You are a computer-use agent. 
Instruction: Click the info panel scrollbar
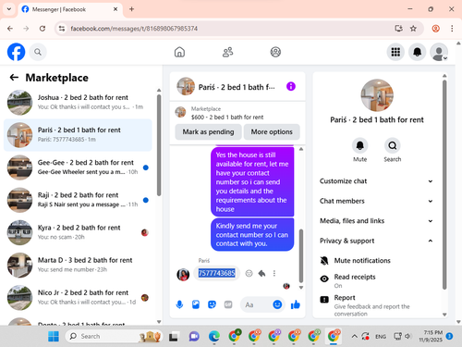tap(444, 185)
